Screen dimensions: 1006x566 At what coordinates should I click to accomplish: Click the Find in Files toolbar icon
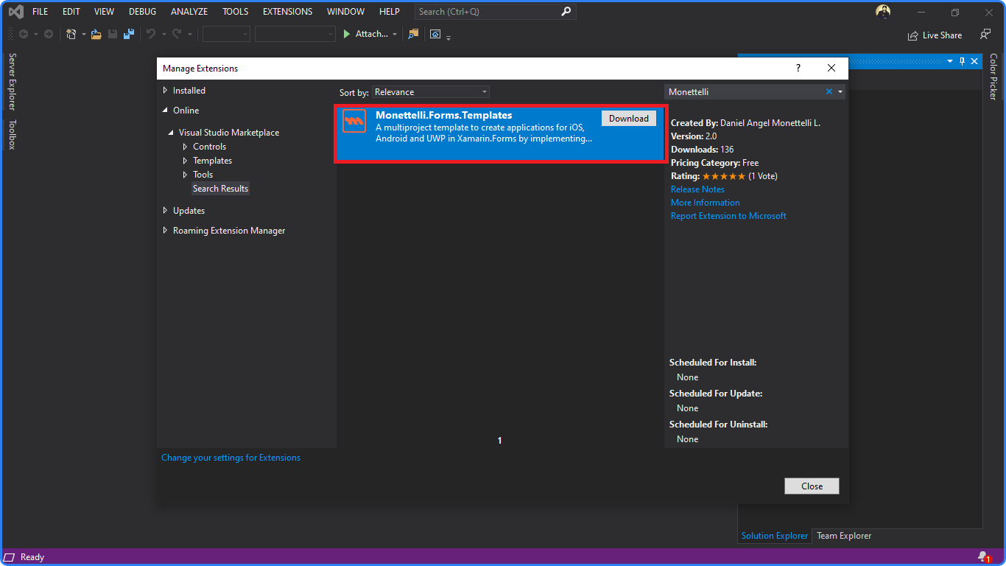click(x=413, y=34)
